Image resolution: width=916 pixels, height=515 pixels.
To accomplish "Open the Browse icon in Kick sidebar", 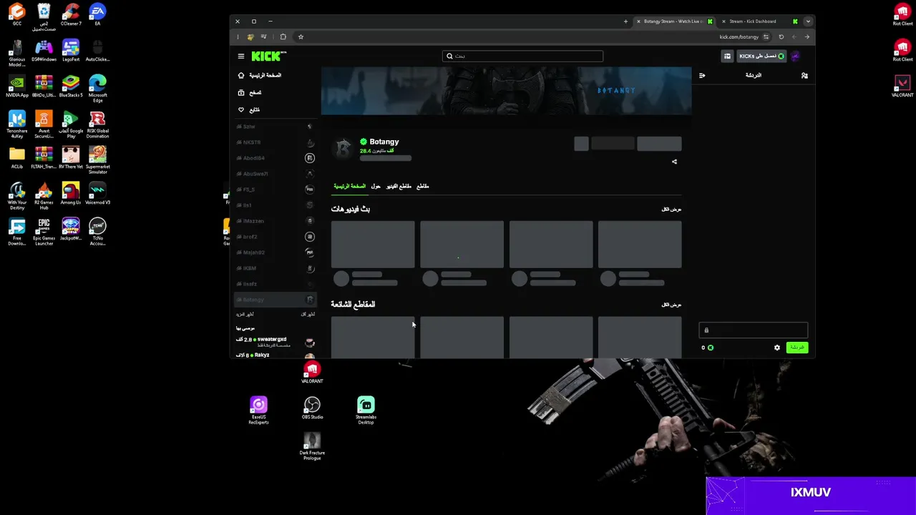I will [x=241, y=92].
